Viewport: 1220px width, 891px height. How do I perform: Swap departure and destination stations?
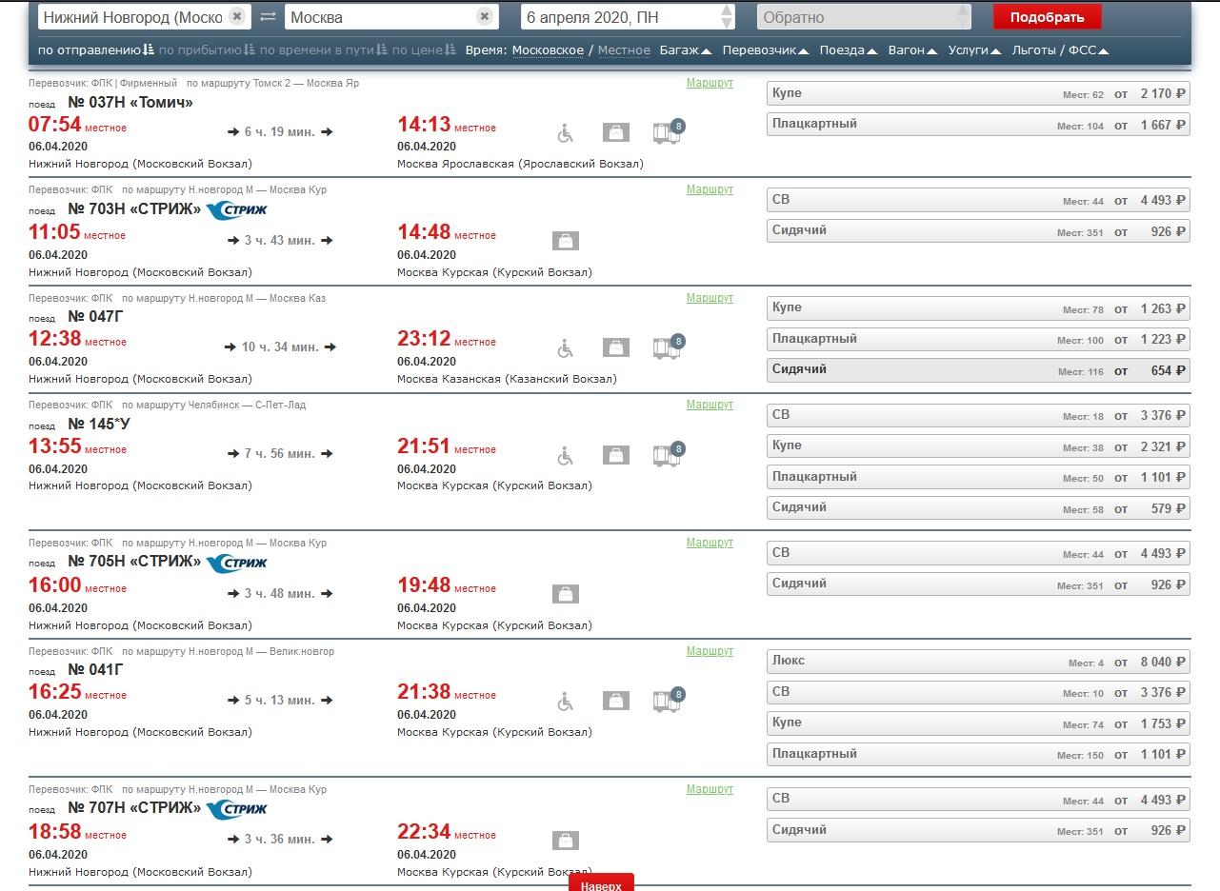tap(268, 17)
